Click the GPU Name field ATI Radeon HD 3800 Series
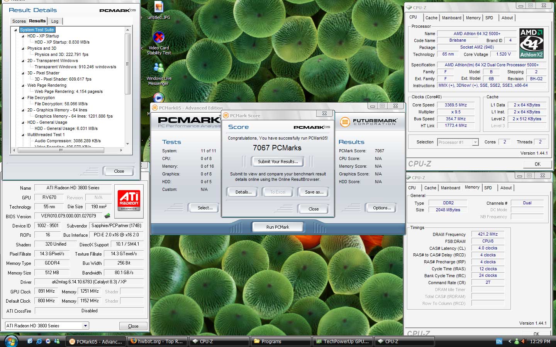Screen dimensions: 556x347 [73, 188]
